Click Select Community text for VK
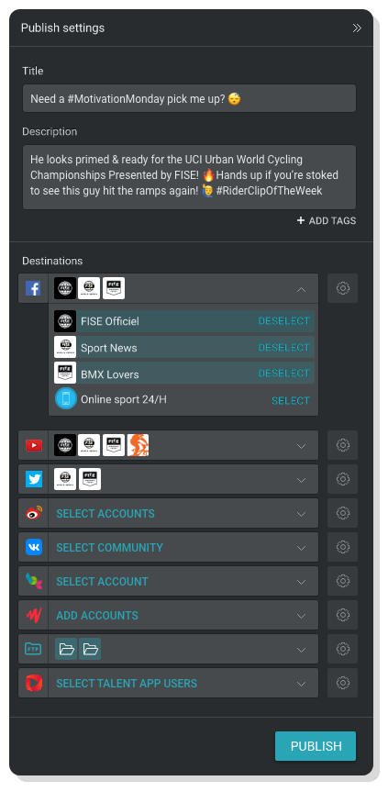Viewport: 388px width, 792px height. (x=109, y=548)
